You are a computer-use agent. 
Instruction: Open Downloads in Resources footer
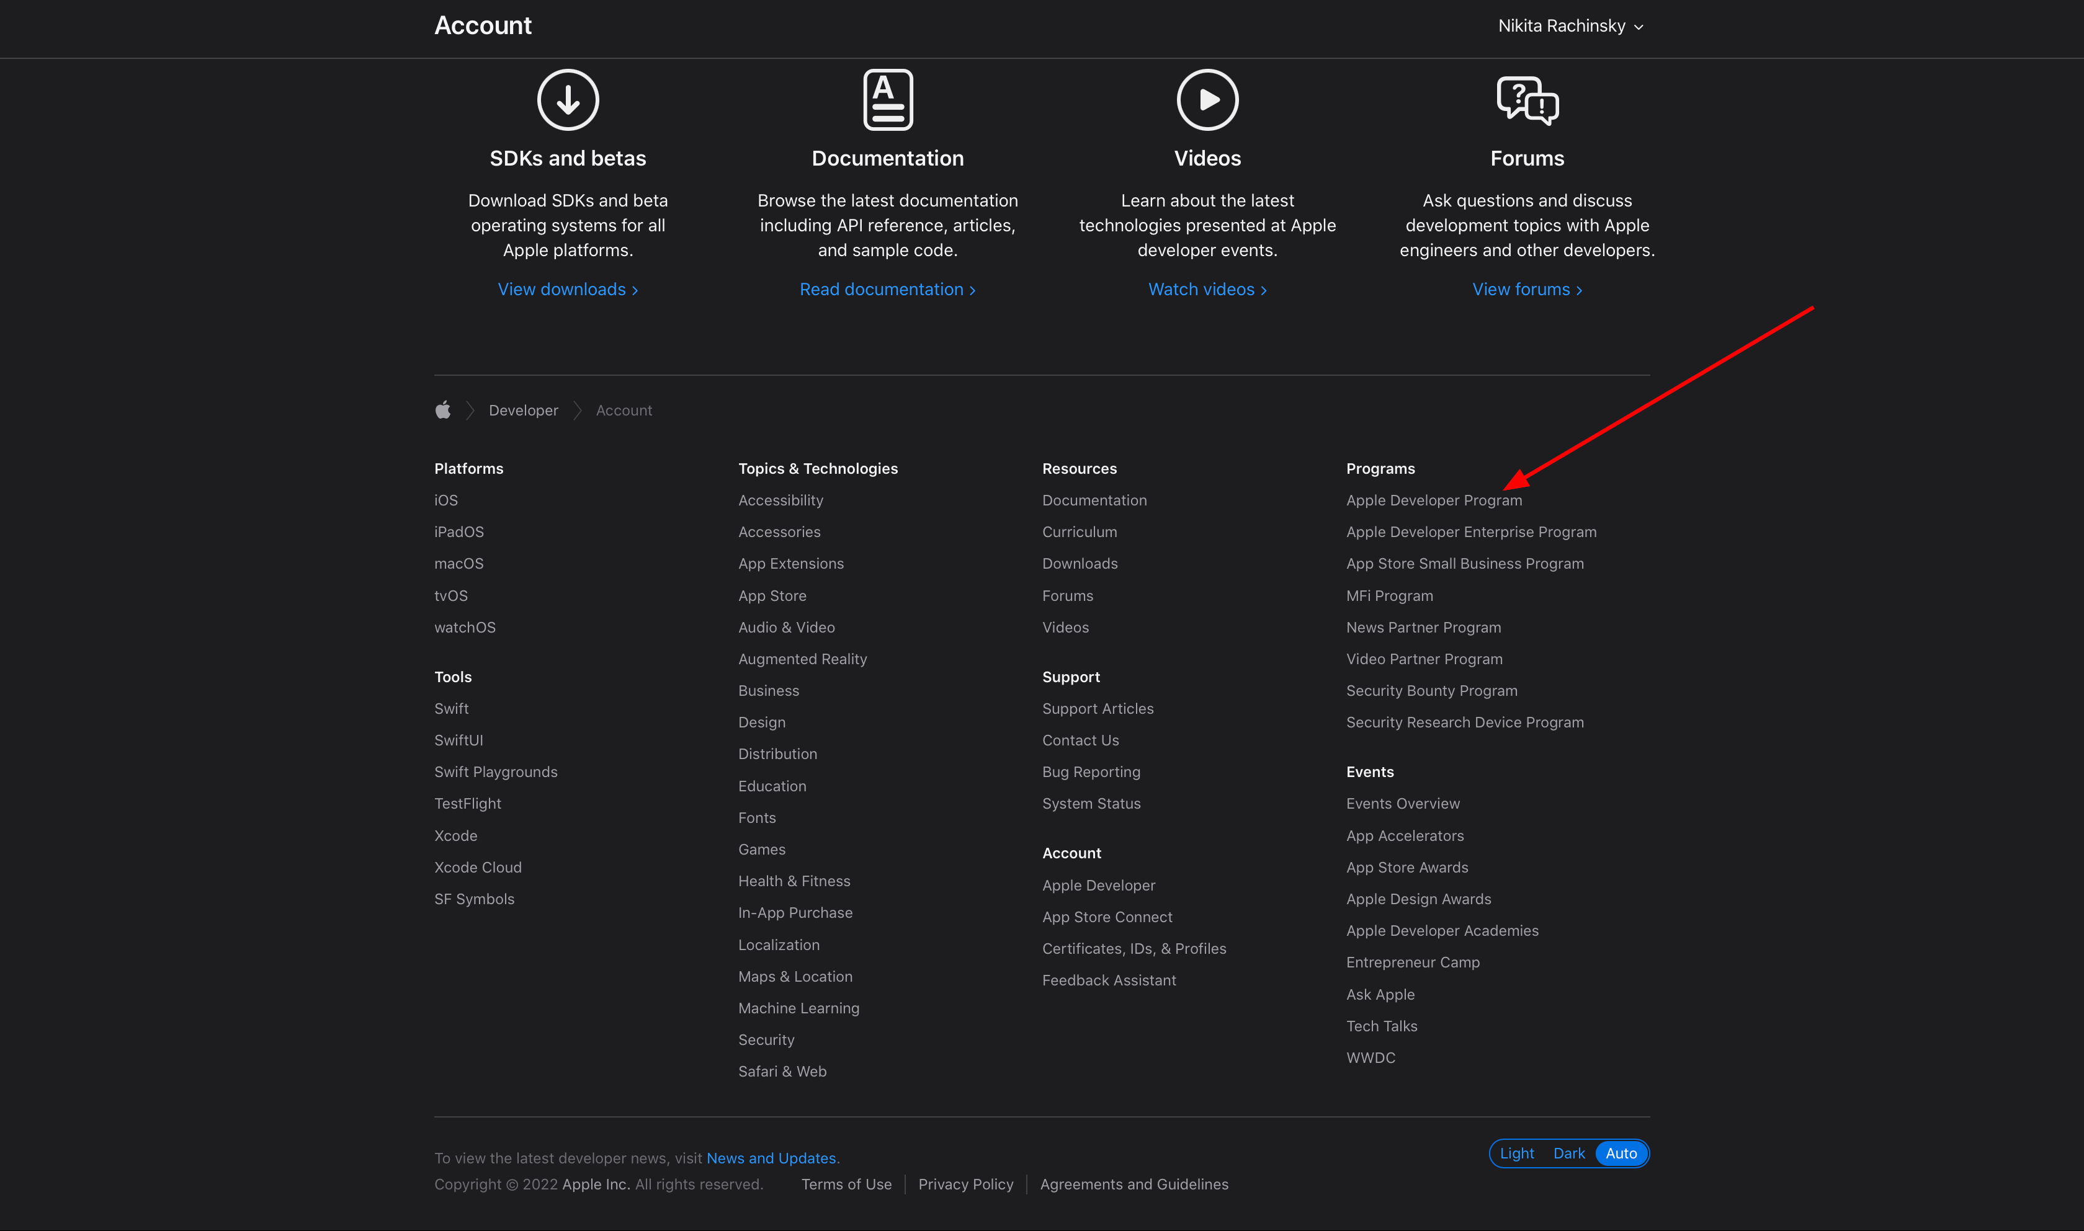tap(1080, 563)
